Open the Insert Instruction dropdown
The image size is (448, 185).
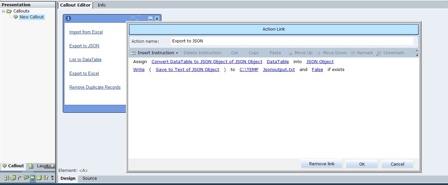pos(154,53)
